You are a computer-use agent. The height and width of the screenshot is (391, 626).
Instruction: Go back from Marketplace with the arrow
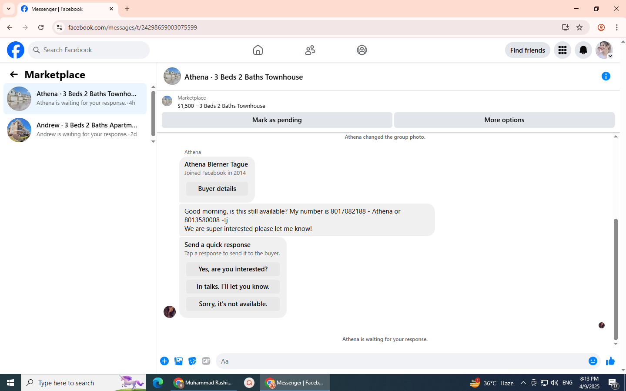click(14, 74)
